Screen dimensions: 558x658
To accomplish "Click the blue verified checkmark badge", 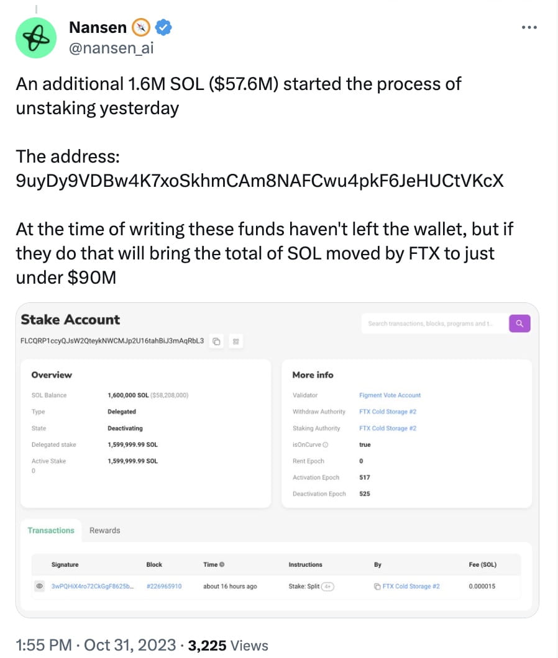I will click(163, 27).
